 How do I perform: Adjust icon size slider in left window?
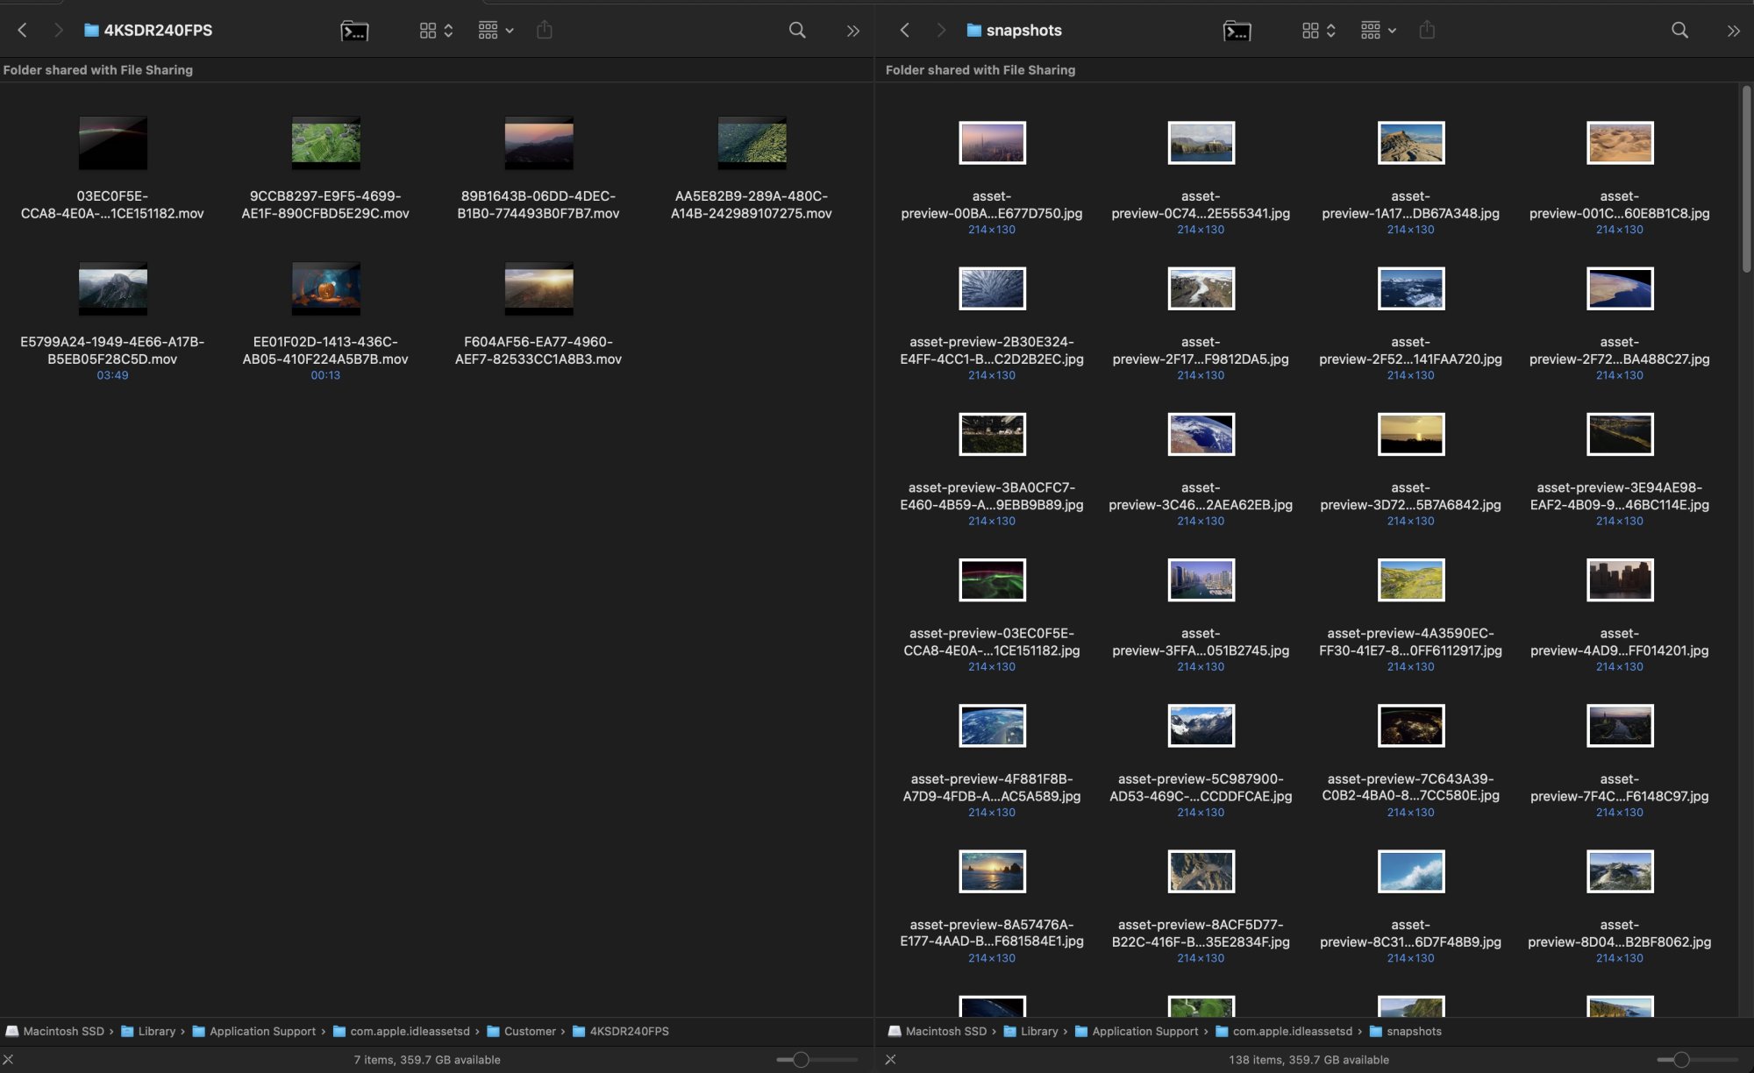click(801, 1059)
